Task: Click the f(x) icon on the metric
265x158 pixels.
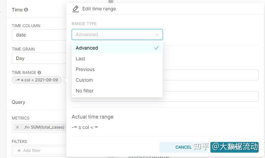Action: pyautogui.click(x=27, y=127)
